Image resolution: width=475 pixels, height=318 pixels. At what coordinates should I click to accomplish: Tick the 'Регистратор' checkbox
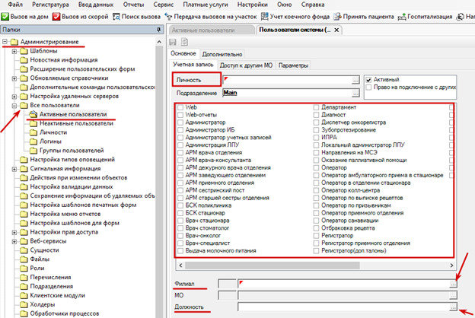click(x=316, y=236)
